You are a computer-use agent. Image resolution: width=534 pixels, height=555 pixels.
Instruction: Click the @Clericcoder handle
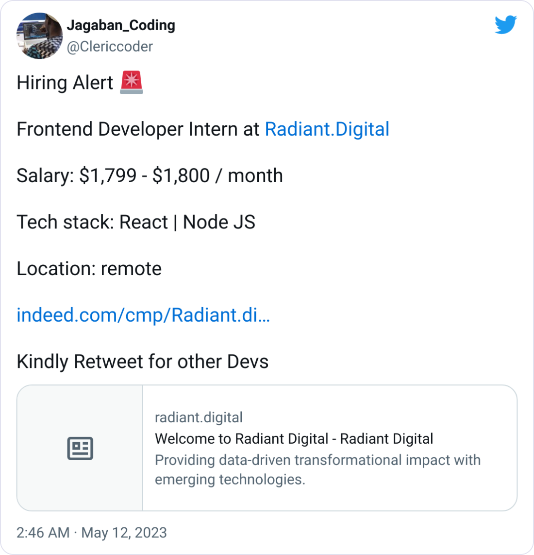click(110, 46)
